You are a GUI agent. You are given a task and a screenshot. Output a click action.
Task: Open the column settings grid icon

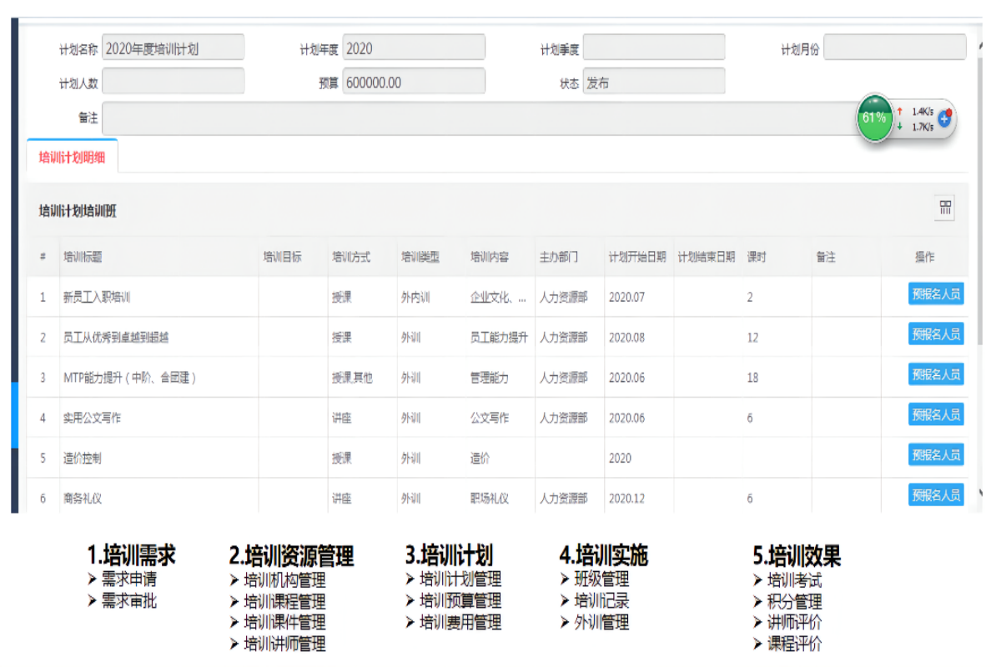point(945,208)
